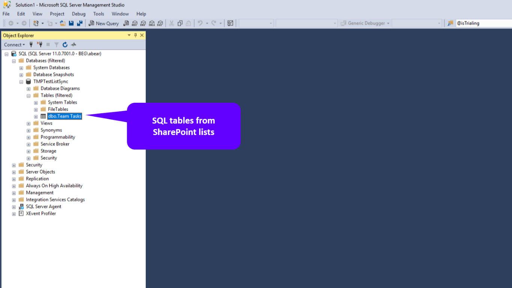
Task: Click the New Project toolbar icon
Action: (36, 23)
